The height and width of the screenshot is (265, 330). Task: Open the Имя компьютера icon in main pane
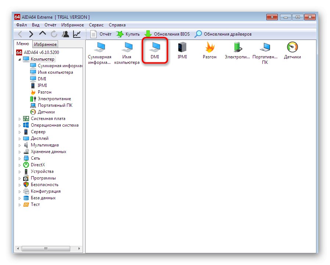(127, 53)
